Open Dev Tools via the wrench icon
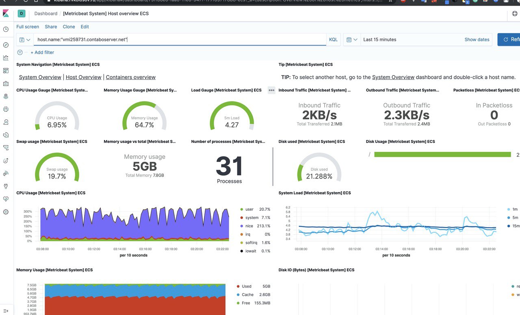This screenshot has height=315, width=520. [6, 186]
